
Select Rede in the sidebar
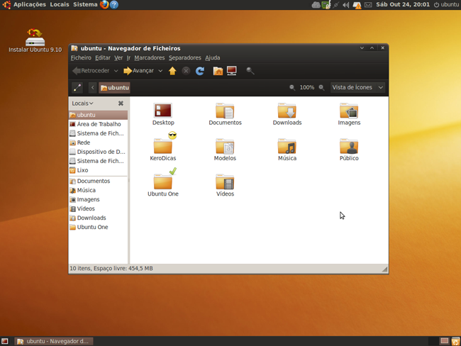[x=98, y=143]
